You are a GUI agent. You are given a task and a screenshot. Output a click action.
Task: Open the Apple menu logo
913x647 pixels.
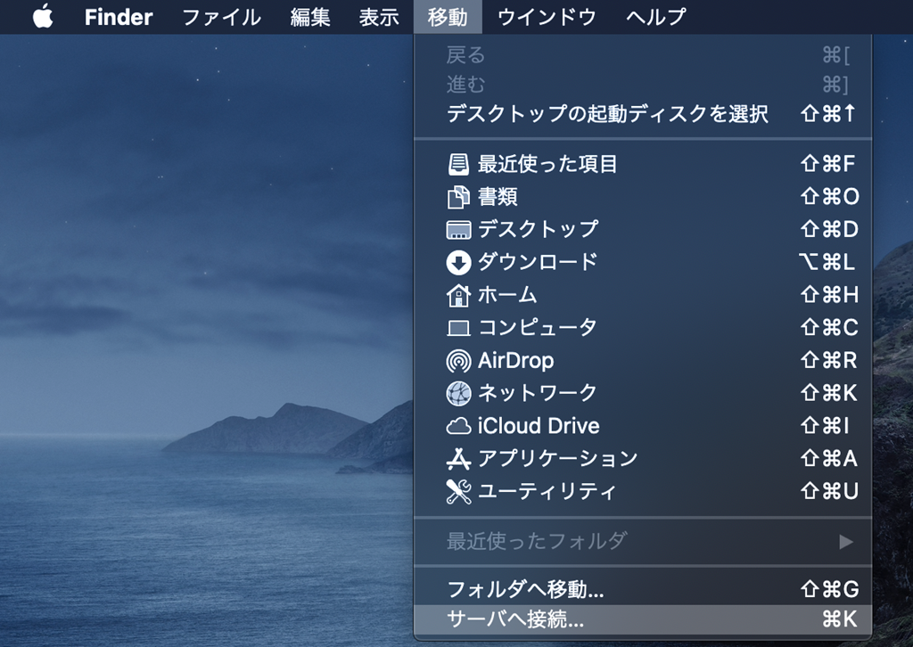coord(43,16)
